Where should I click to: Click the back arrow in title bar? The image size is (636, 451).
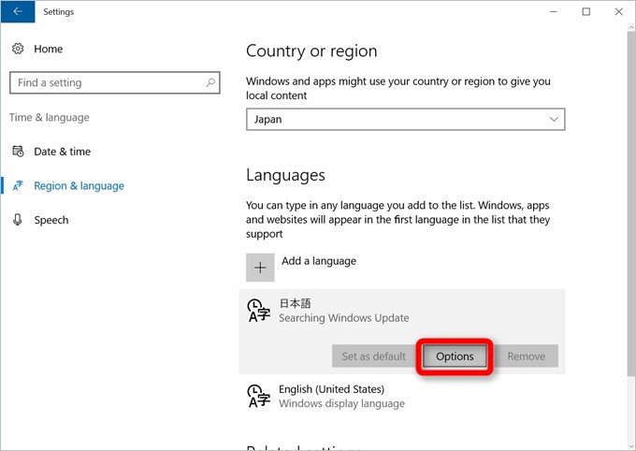[18, 12]
